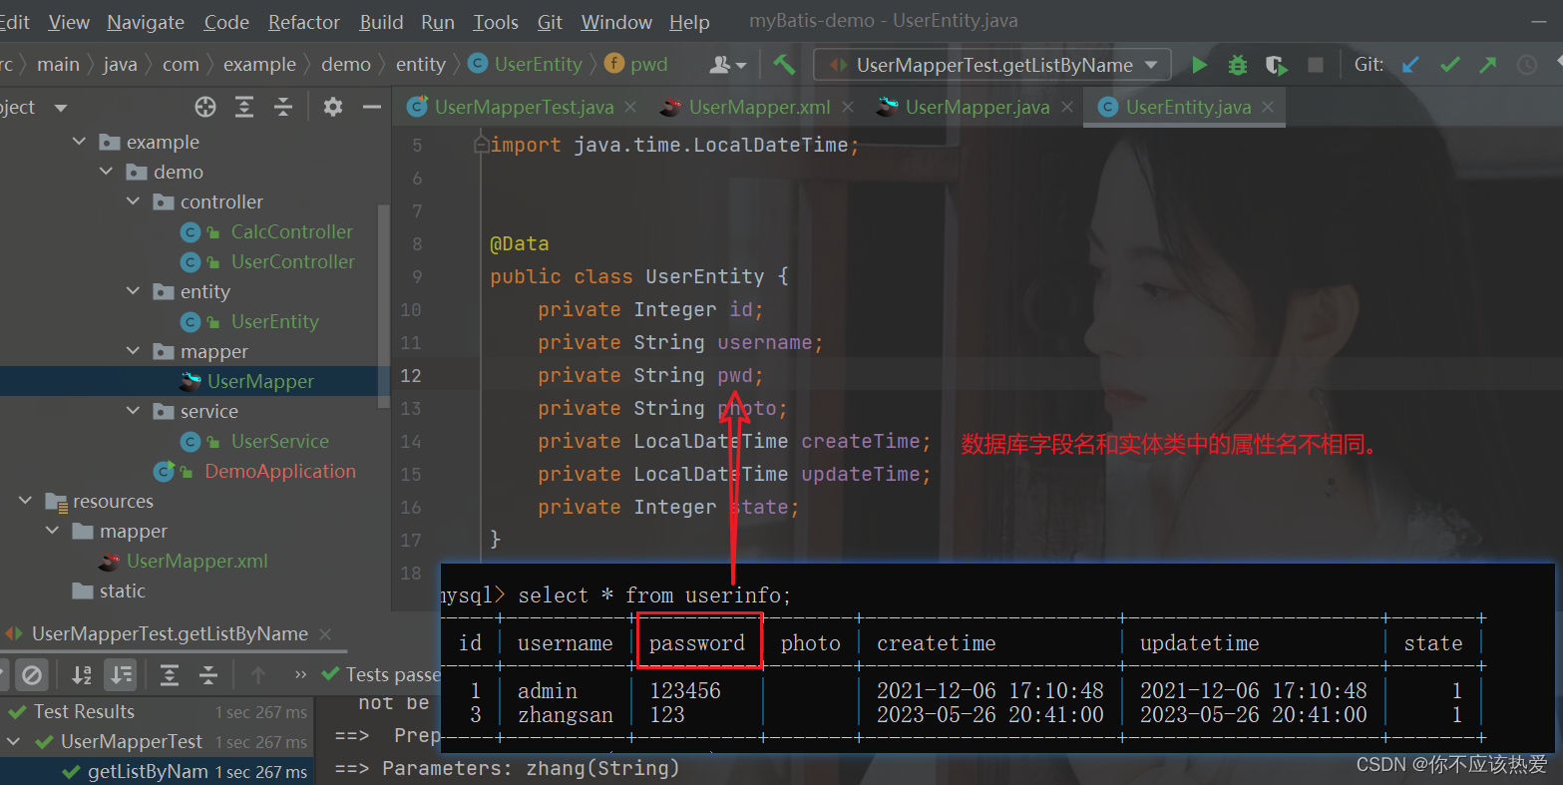
Task: Open the run configuration dropdown UserMapperTest.getListByName
Action: (x=990, y=63)
